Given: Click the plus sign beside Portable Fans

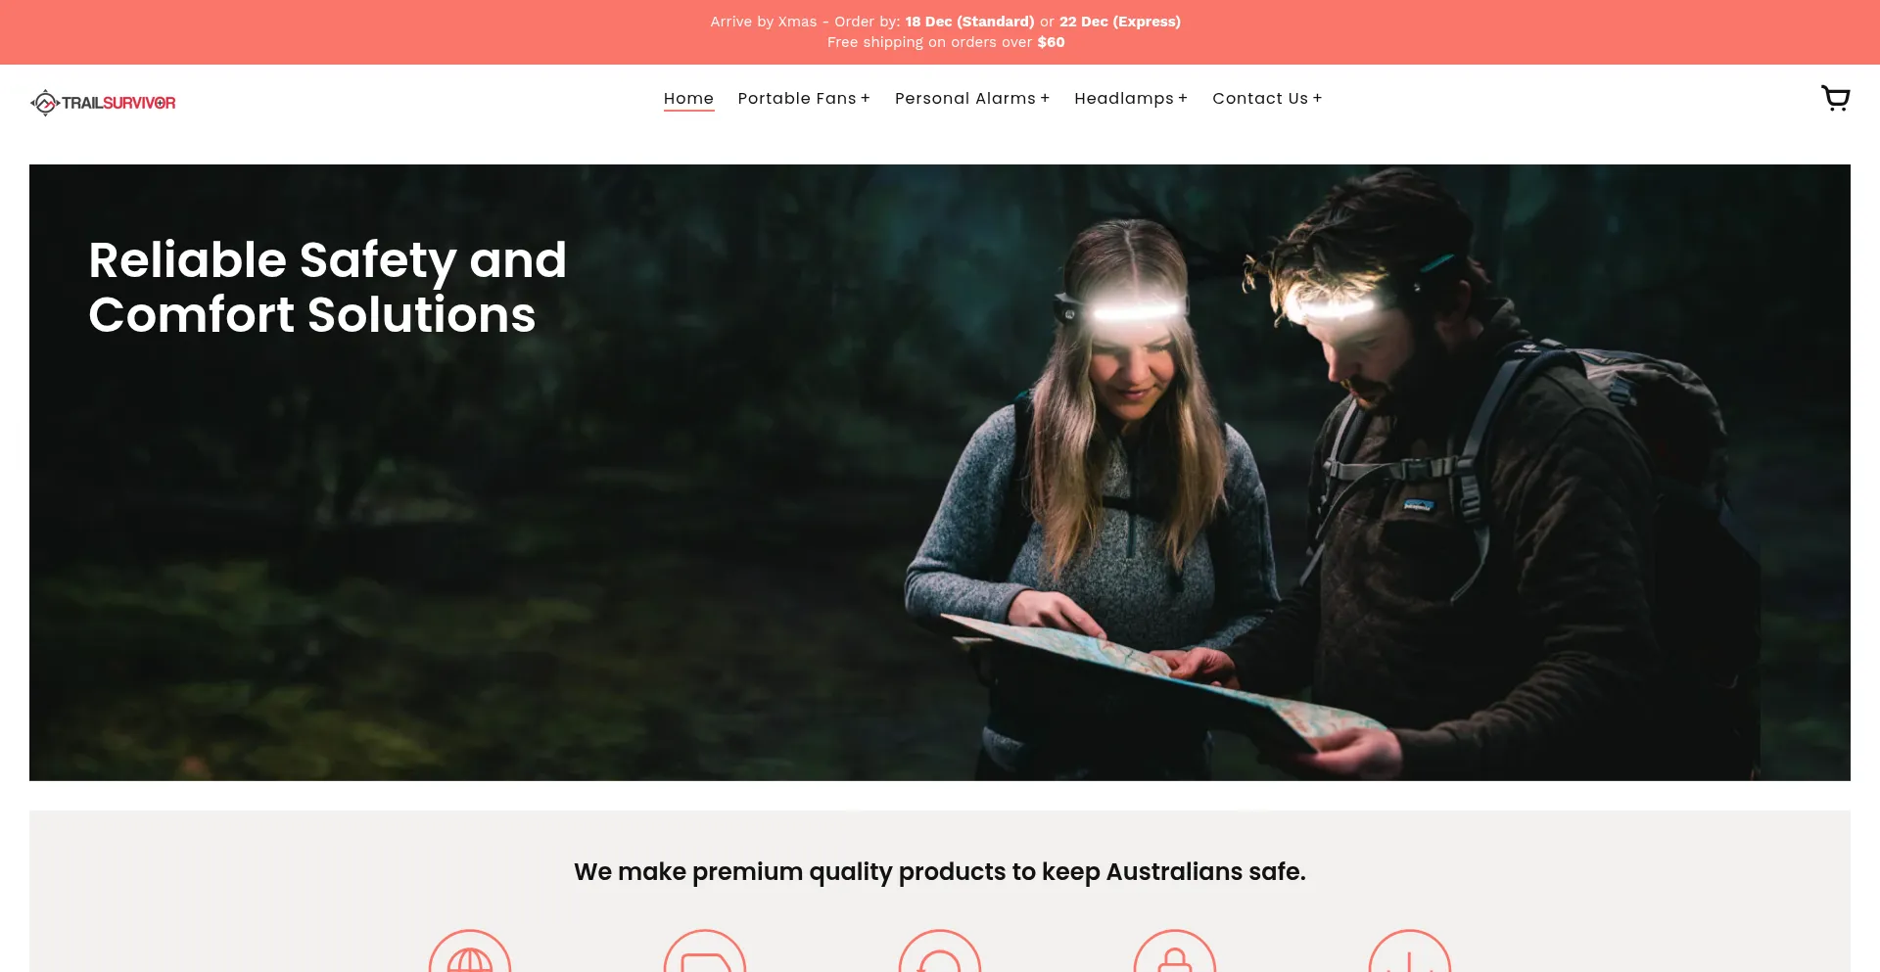Looking at the screenshot, I should click(x=865, y=99).
